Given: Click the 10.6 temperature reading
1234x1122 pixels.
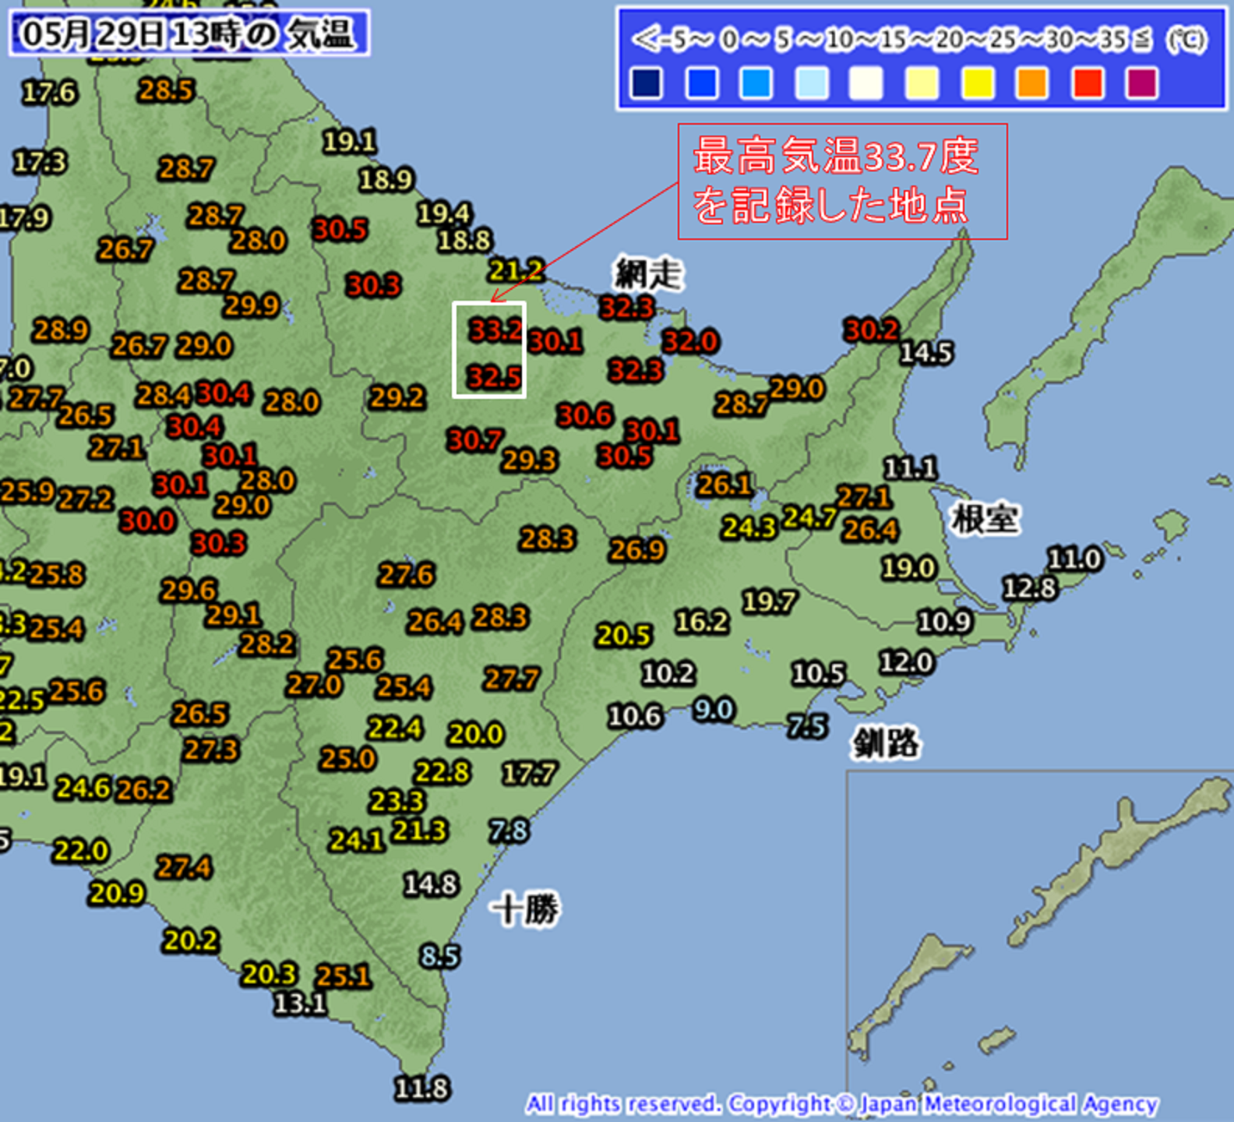Looking at the screenshot, I should [x=635, y=716].
